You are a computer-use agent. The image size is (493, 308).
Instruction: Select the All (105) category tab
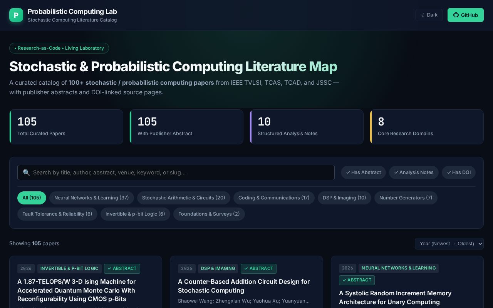coord(32,198)
